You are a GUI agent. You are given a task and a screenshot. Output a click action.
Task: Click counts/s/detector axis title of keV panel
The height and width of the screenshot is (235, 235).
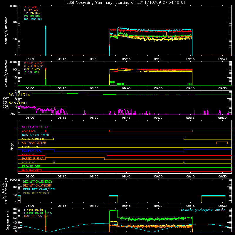(x=6, y=31)
